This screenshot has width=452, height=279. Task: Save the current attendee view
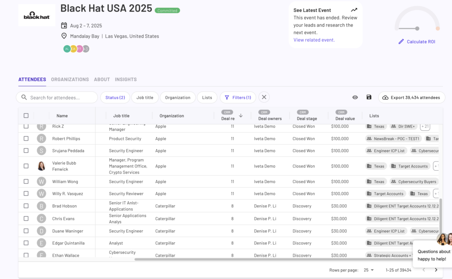pyautogui.click(x=369, y=97)
